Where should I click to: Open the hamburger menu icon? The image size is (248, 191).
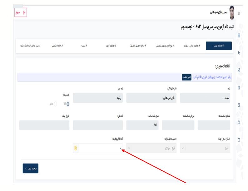pyautogui.click(x=239, y=13)
